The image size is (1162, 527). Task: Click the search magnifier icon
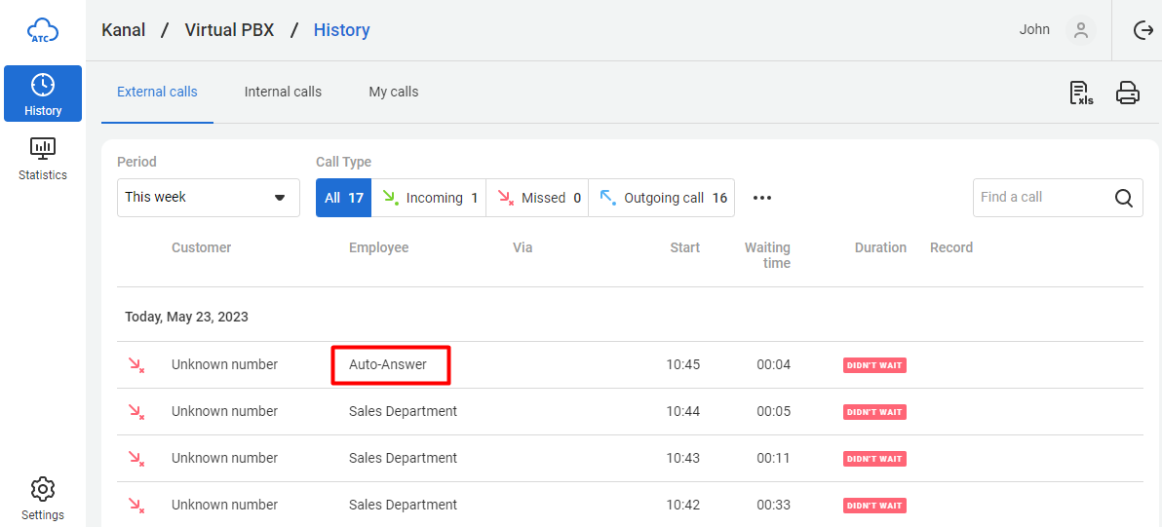point(1123,198)
